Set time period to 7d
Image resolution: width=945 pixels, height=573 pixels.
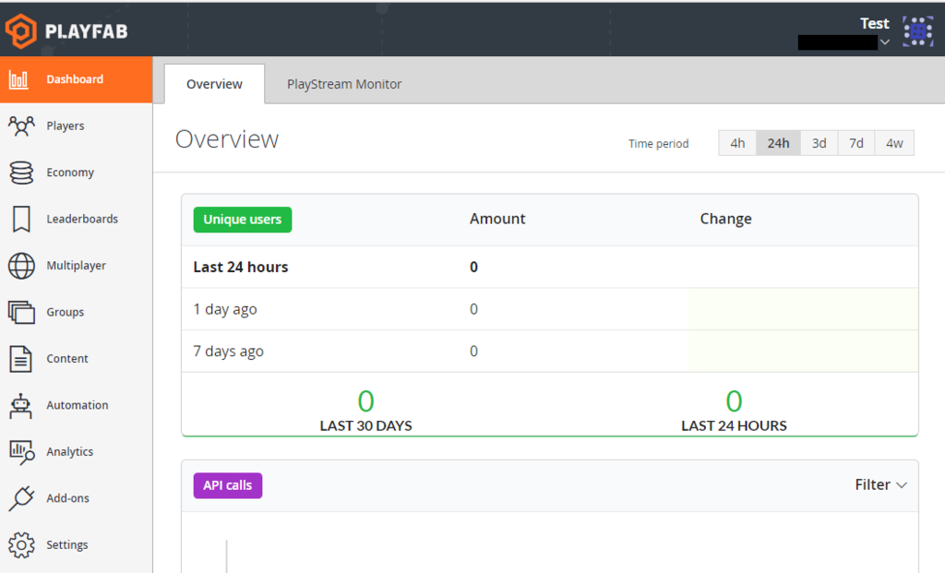click(x=855, y=143)
